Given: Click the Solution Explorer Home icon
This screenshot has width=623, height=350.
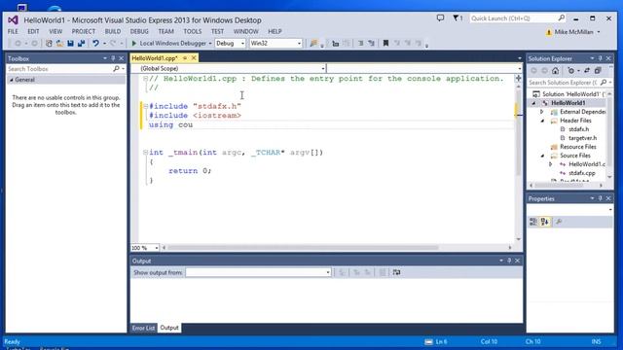Looking at the screenshot, I should coord(556,71).
